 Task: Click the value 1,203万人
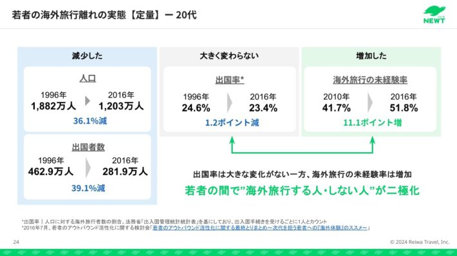(121, 106)
